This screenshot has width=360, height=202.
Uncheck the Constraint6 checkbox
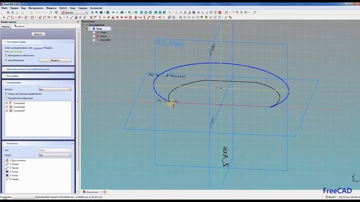(7, 107)
